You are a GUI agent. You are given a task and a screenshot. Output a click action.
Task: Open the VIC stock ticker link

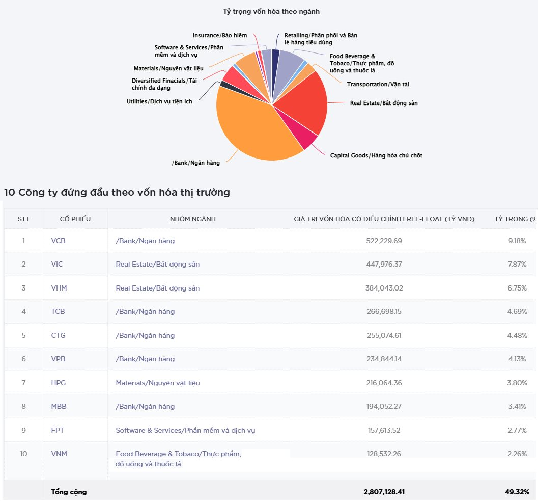pos(57,264)
